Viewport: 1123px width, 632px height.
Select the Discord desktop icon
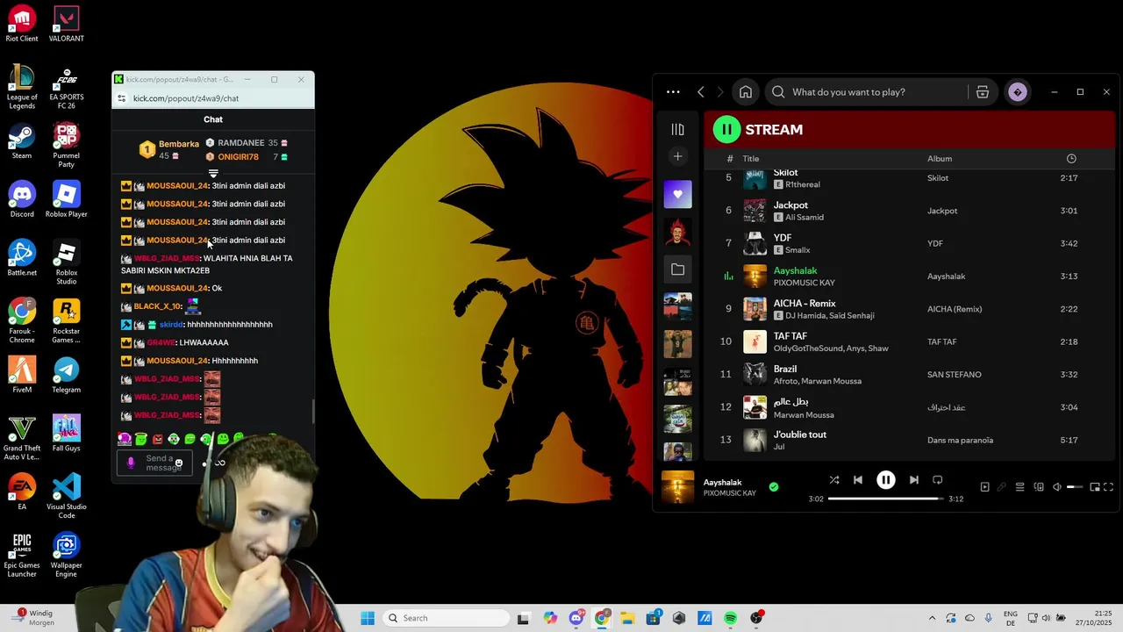[x=22, y=199]
